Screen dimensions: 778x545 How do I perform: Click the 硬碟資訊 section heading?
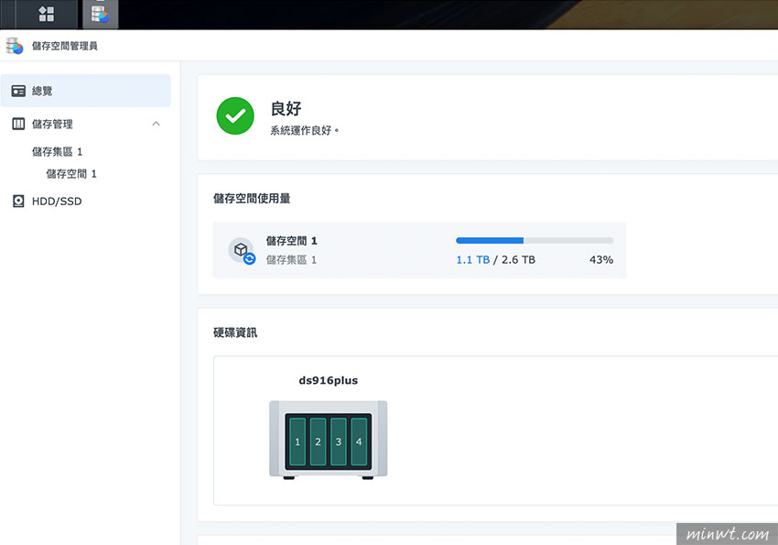235,332
